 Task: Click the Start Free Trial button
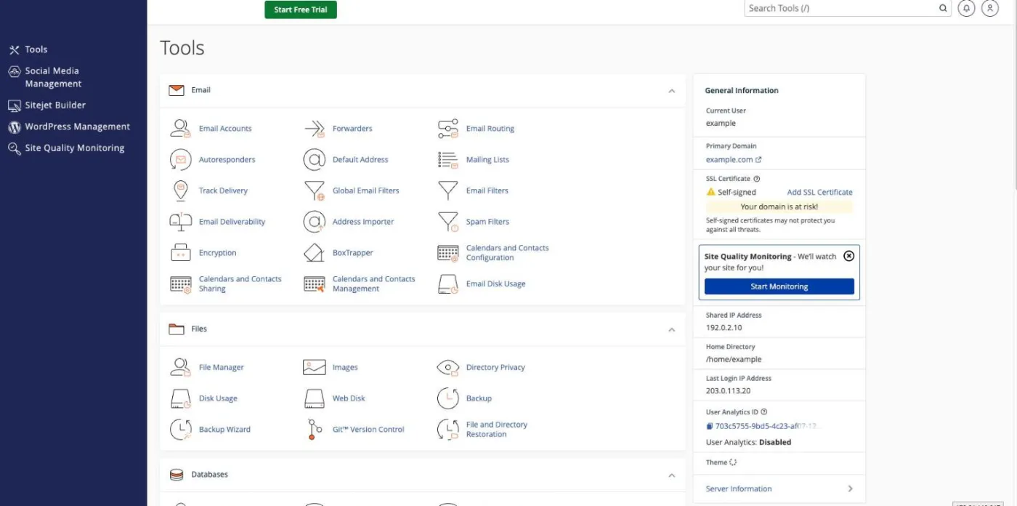(301, 9)
